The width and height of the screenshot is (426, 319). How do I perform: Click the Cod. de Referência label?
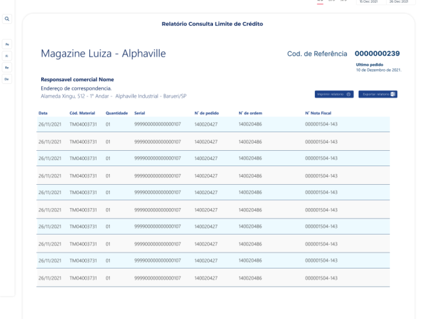pos(317,54)
